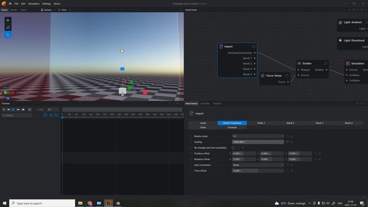Open the Edit menu

23,4
